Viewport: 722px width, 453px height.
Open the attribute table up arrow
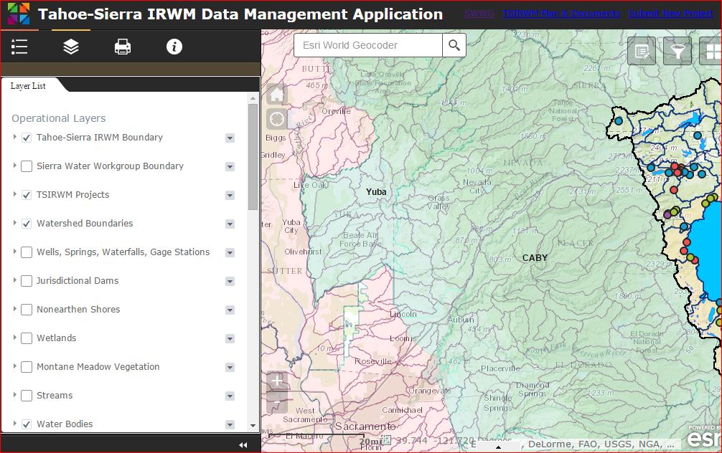[498, 447]
